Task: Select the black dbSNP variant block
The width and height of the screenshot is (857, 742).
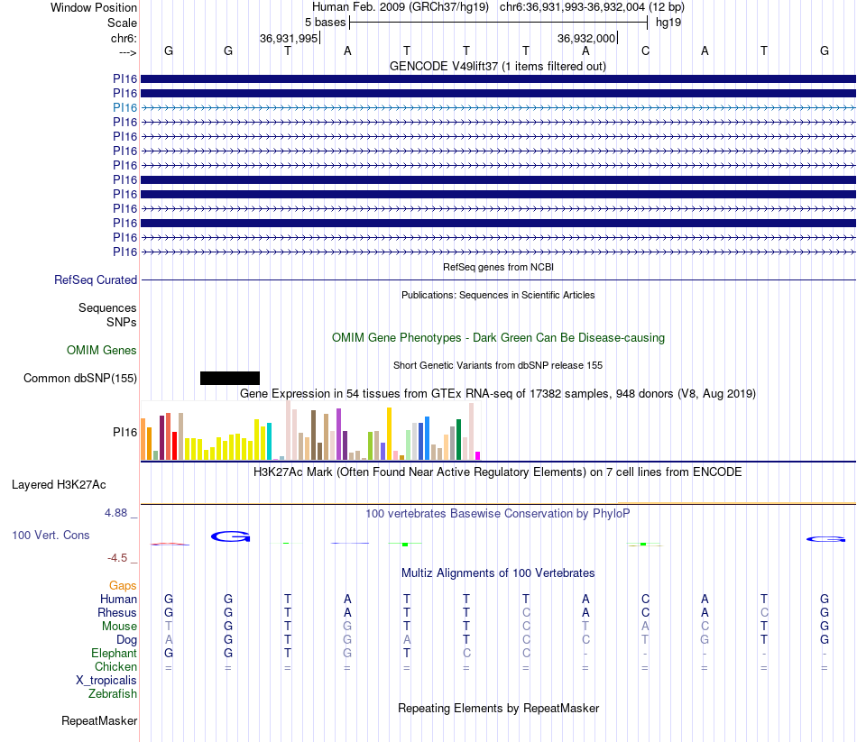Action: coord(229,378)
